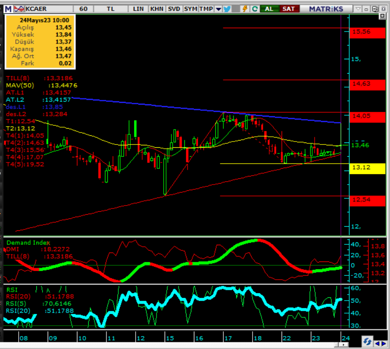
Task: Open the TMP template menu
Action: [206, 9]
